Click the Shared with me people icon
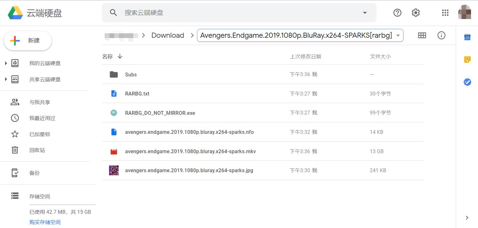The image size is (478, 228). pyautogui.click(x=15, y=102)
